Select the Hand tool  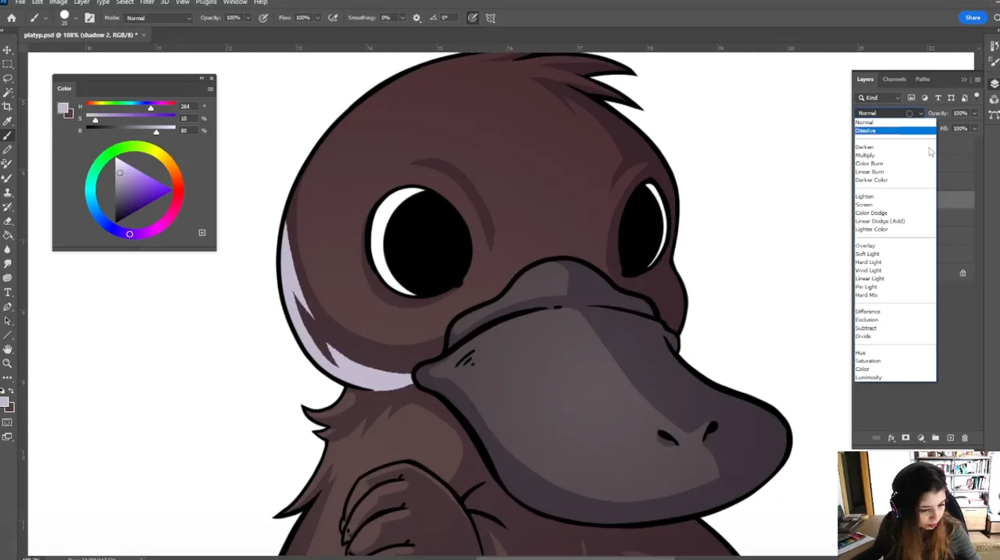click(8, 349)
